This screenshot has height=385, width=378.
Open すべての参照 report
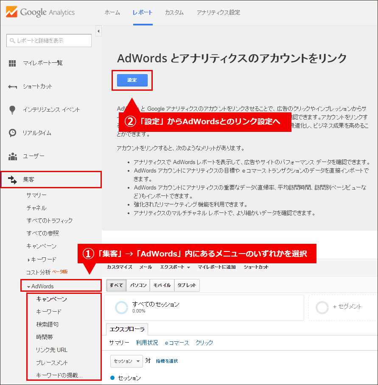tap(42, 233)
